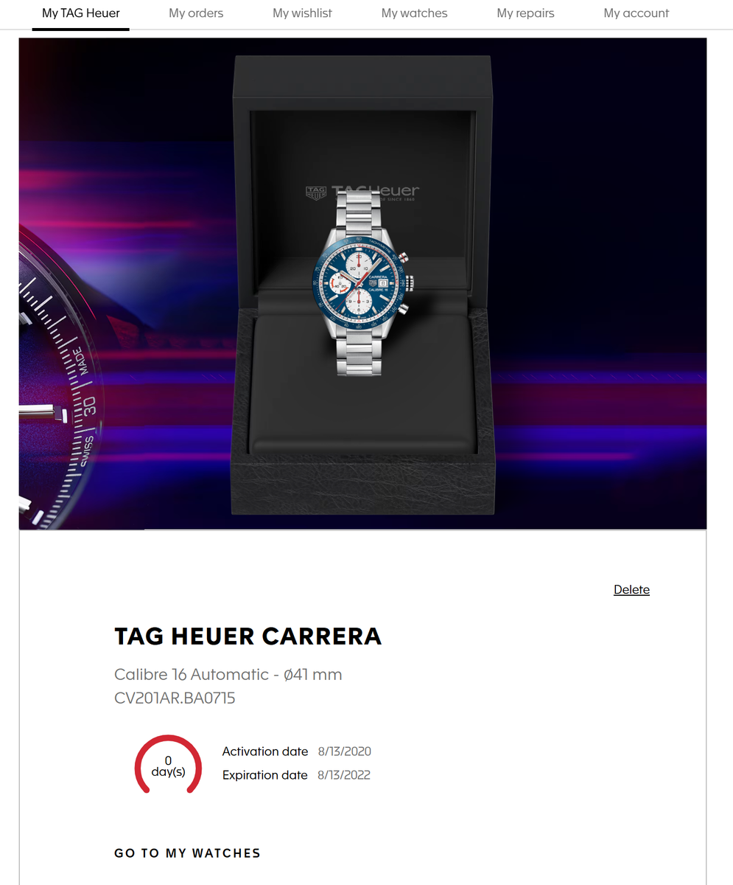Click the Activation date label

[265, 752]
